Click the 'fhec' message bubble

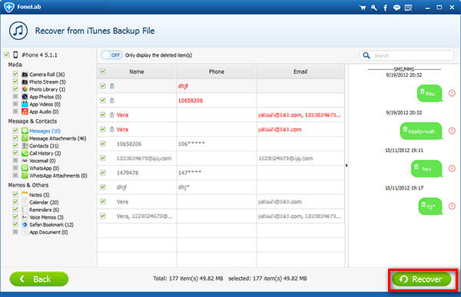(426, 169)
